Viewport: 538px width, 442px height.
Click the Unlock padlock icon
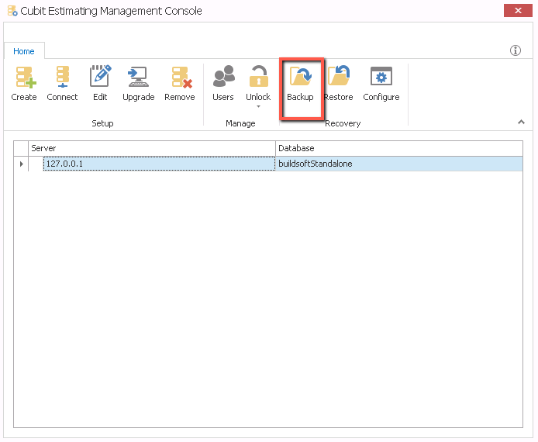[x=258, y=78]
